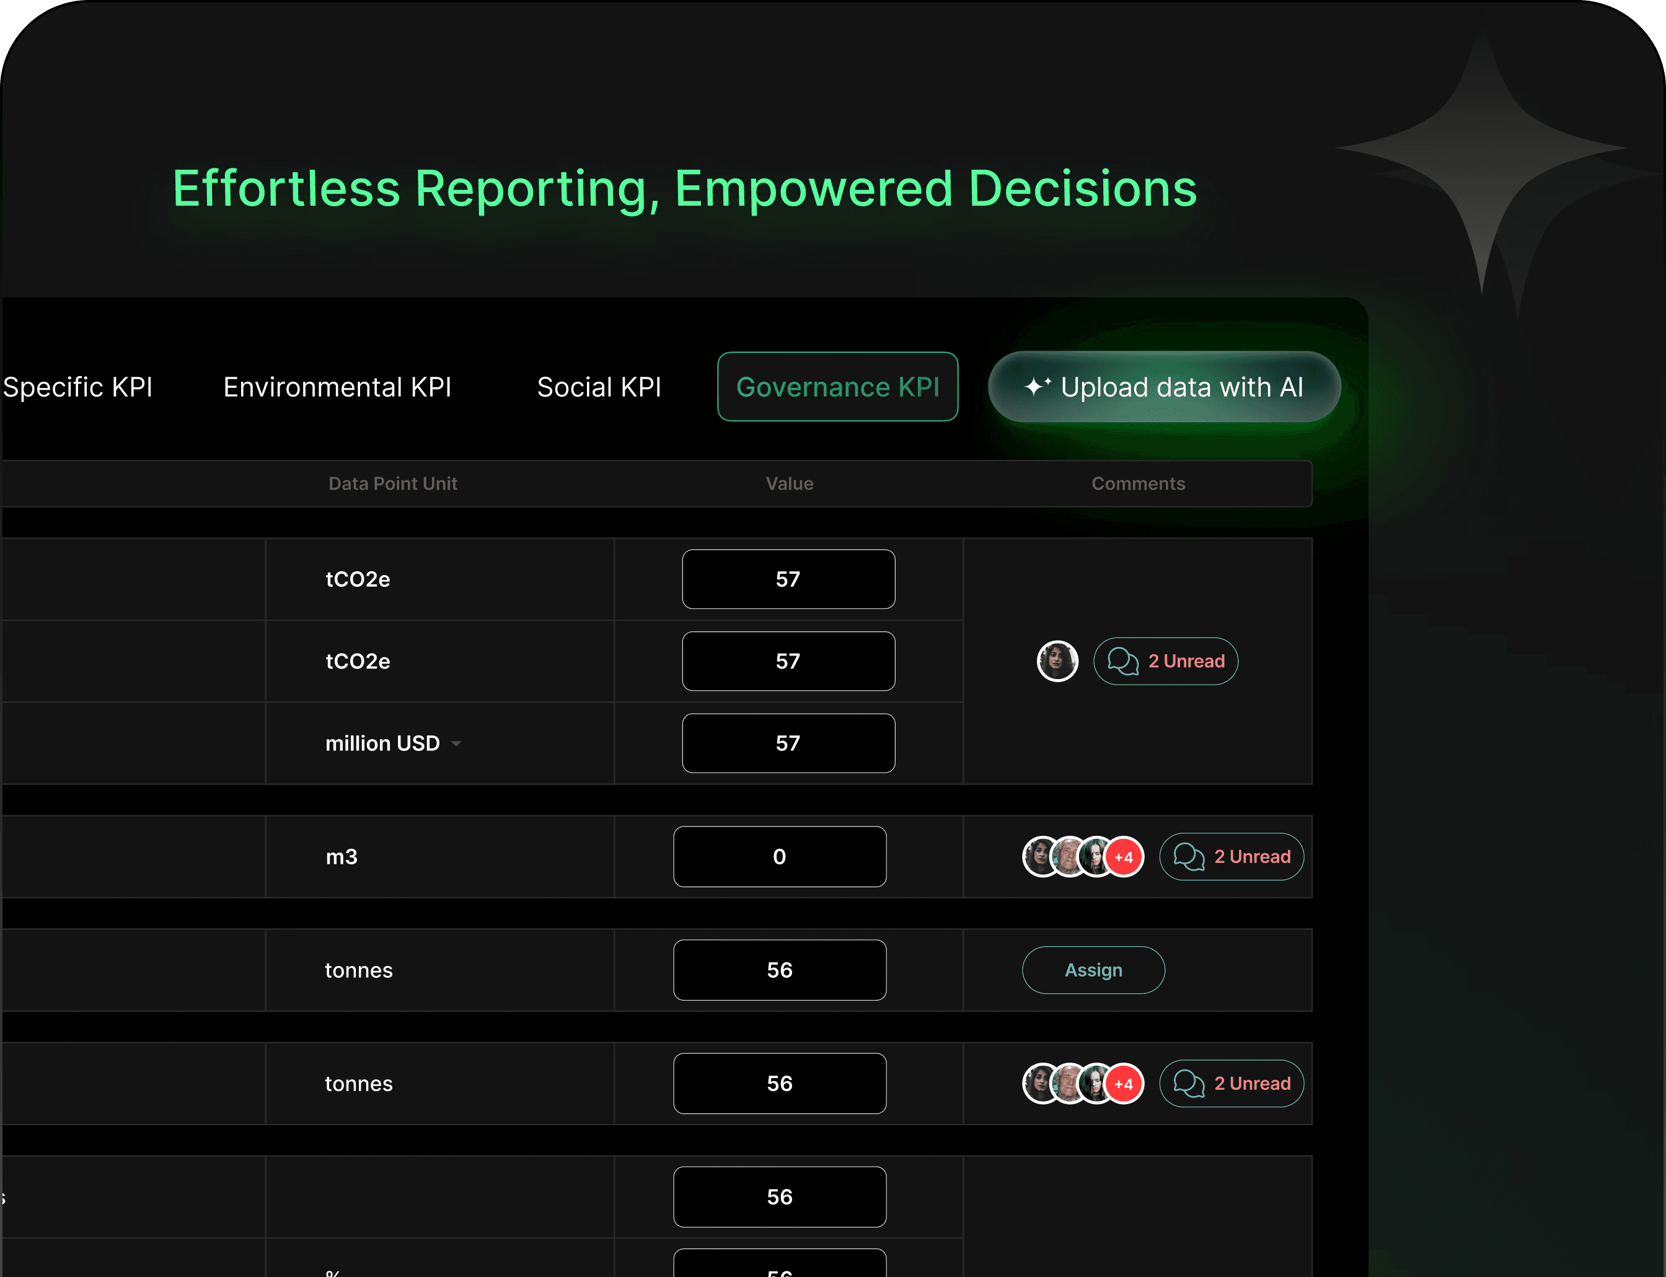Click the Comments column header
Screen dimensions: 1666x1277
click(1137, 483)
